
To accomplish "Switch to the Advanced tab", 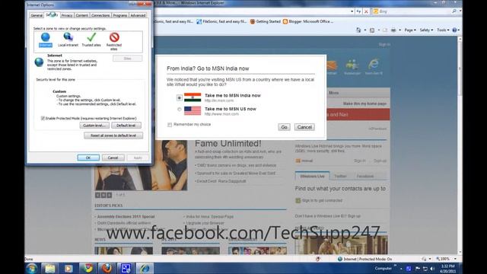I will tap(138, 15).
